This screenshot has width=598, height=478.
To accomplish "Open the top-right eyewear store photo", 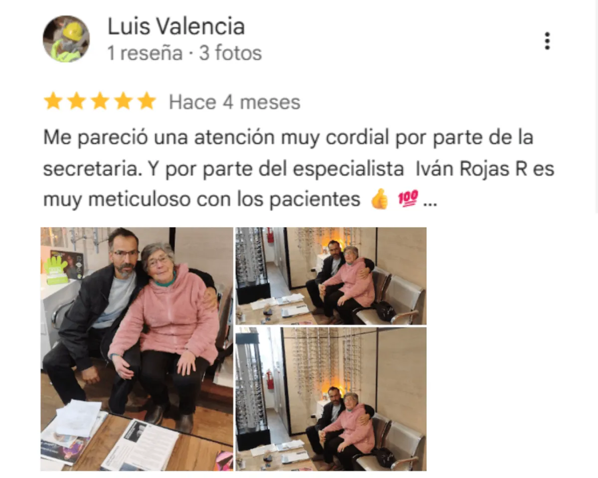I will coord(331,276).
